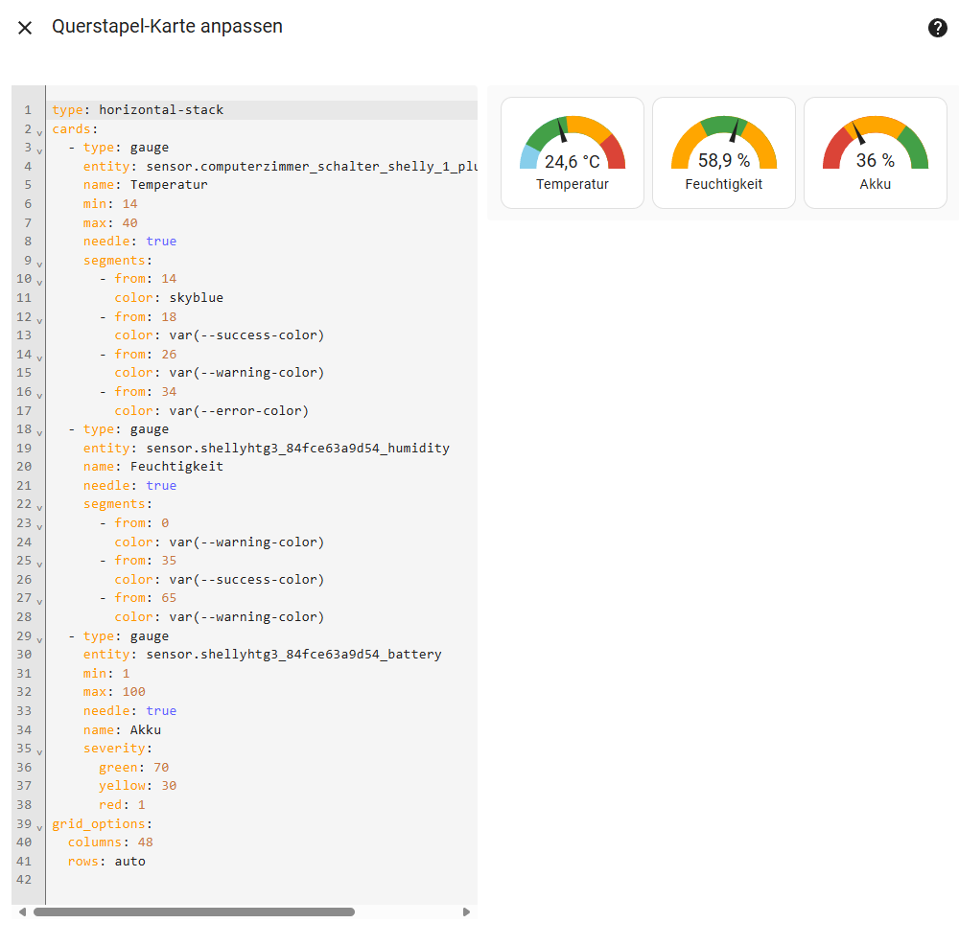Collapse the fold arrow at line 14
The height and width of the screenshot is (946, 959).
coord(39,358)
